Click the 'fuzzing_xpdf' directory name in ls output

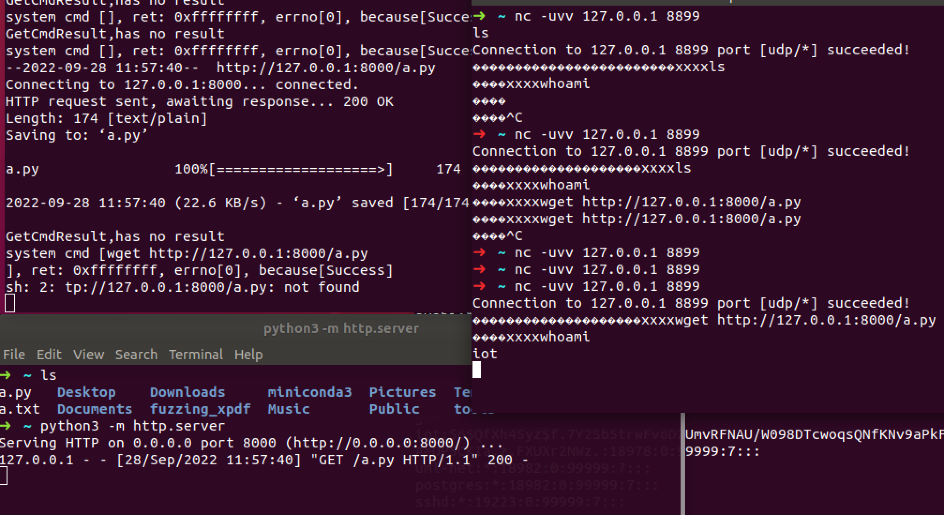click(200, 409)
